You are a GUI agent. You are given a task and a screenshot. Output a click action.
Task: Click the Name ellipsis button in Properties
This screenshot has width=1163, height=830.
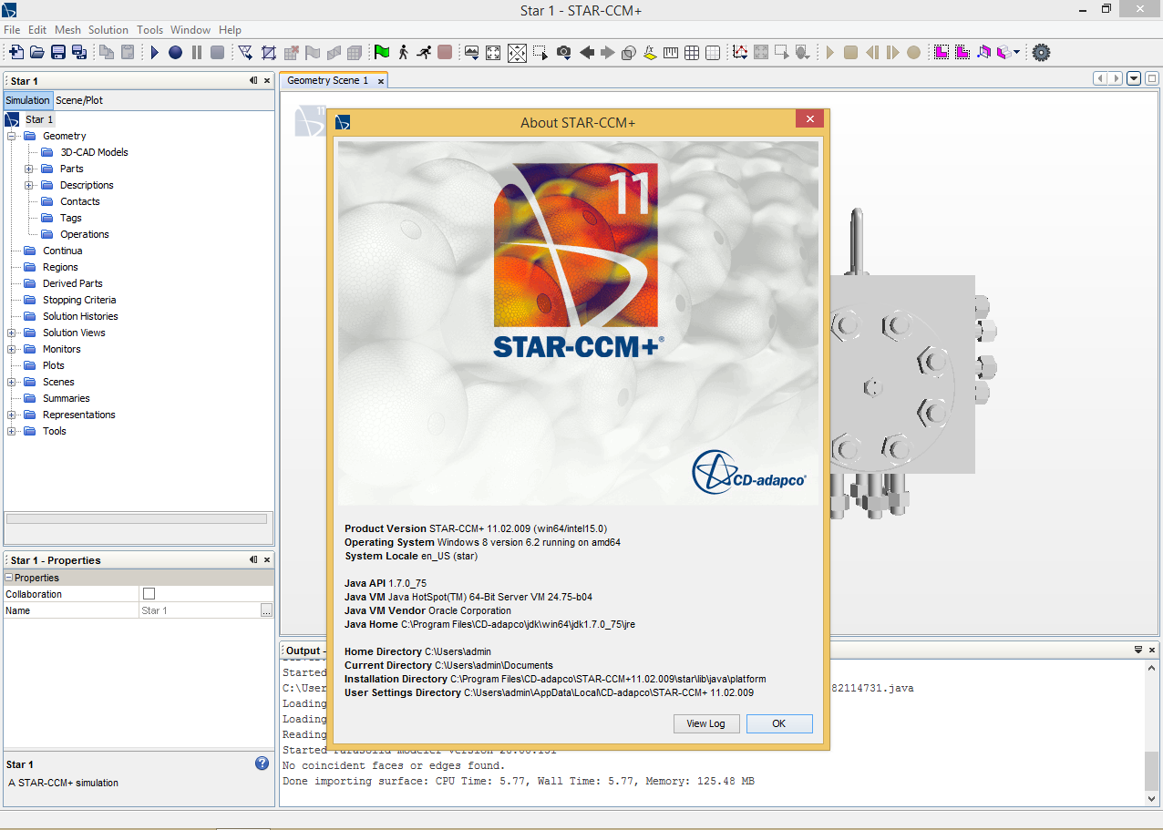coord(266,610)
